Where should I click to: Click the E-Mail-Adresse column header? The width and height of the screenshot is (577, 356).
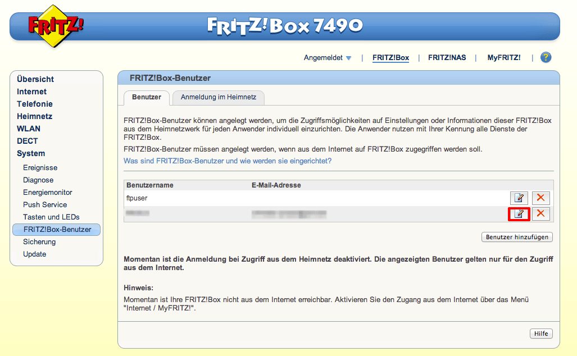(276, 185)
